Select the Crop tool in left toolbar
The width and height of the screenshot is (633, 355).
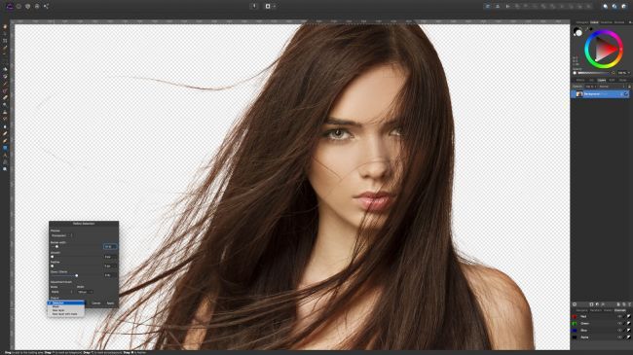(x=5, y=41)
